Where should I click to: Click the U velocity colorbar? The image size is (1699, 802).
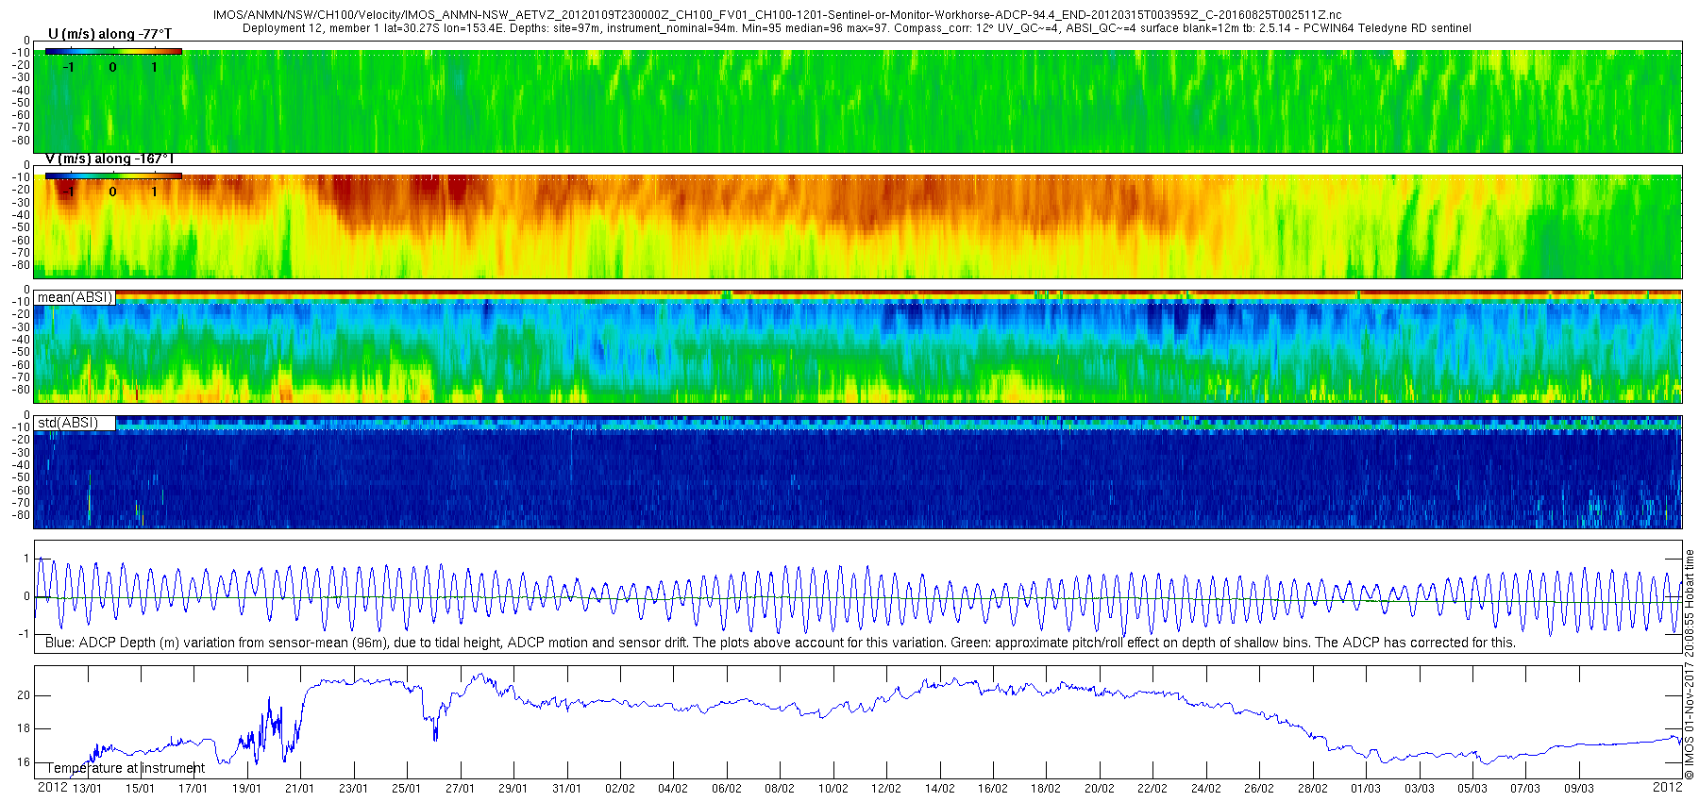113,51
